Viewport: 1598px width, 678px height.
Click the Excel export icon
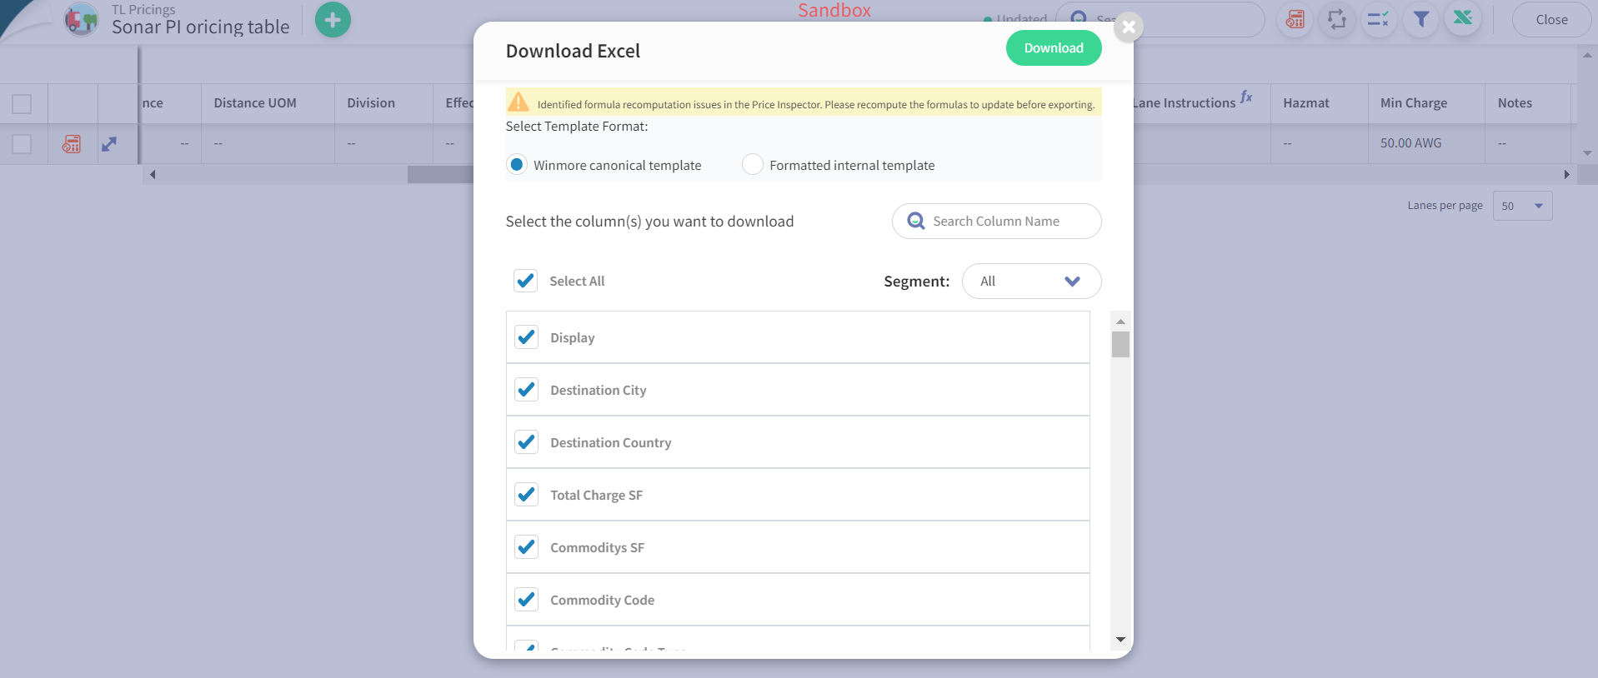[1462, 19]
